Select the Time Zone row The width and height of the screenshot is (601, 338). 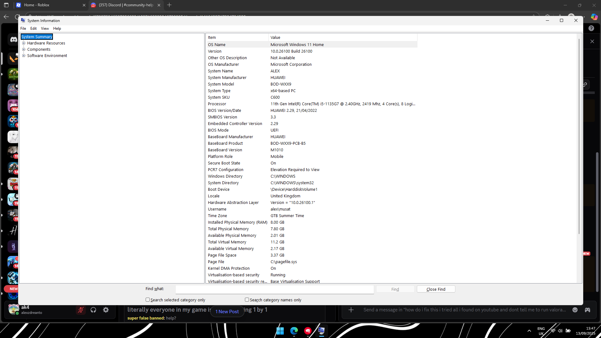312,216
